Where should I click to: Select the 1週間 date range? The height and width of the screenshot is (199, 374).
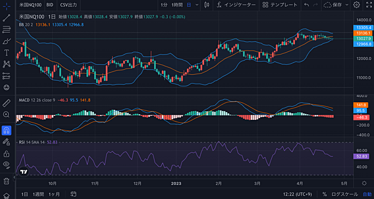click(x=38, y=194)
